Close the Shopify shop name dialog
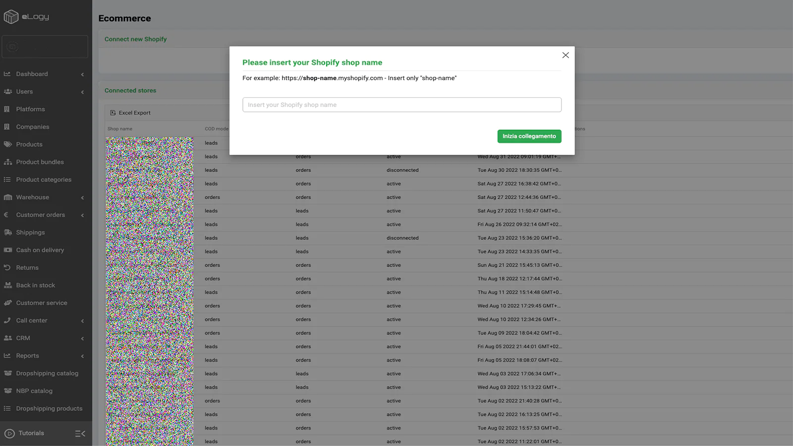This screenshot has width=793, height=446. point(566,55)
